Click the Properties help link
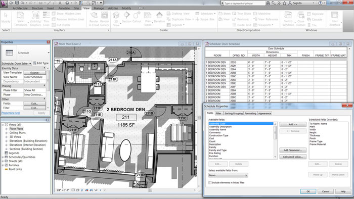 [x=11, y=113]
